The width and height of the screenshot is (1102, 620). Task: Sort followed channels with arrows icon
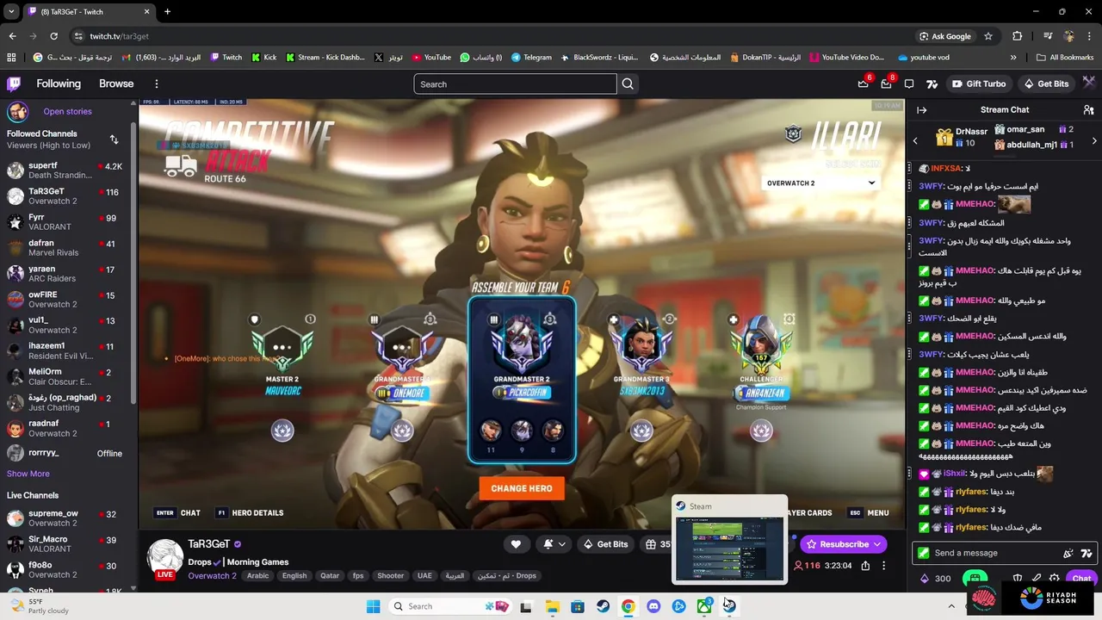(x=114, y=139)
